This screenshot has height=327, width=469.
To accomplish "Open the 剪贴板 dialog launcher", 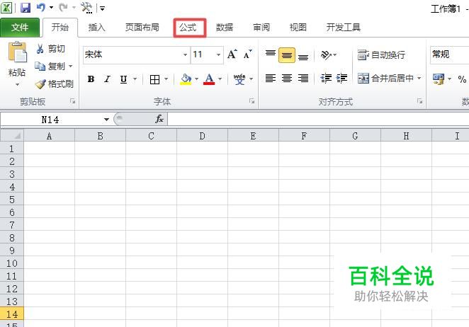I will point(73,102).
